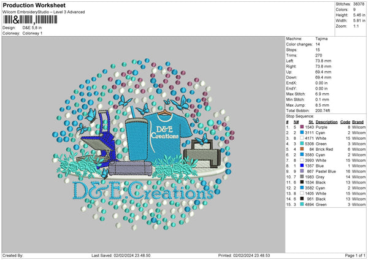Click the Machine value 'Tajima'
Image resolution: width=368 pixels, height=260 pixels.
[321, 39]
